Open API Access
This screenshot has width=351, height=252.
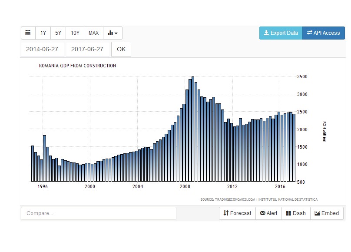(323, 33)
